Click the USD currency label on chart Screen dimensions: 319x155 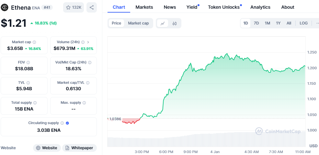pyautogui.click(x=313, y=146)
